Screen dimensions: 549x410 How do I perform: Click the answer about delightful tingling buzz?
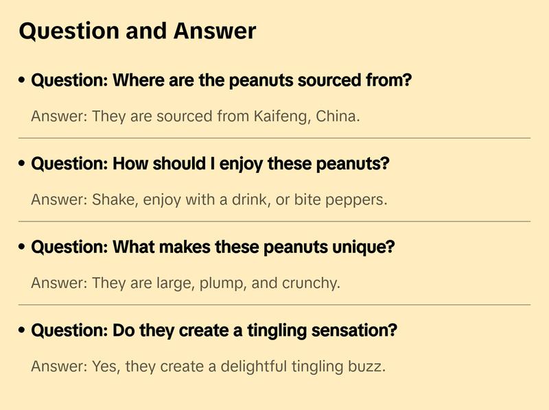coord(208,367)
